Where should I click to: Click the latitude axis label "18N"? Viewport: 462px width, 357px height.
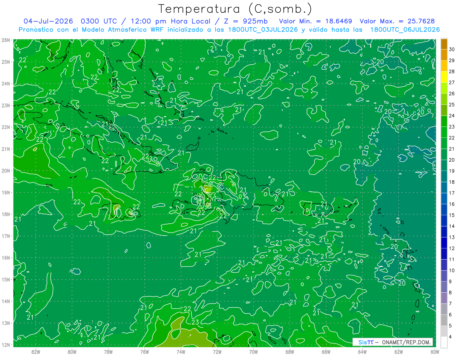(6, 214)
